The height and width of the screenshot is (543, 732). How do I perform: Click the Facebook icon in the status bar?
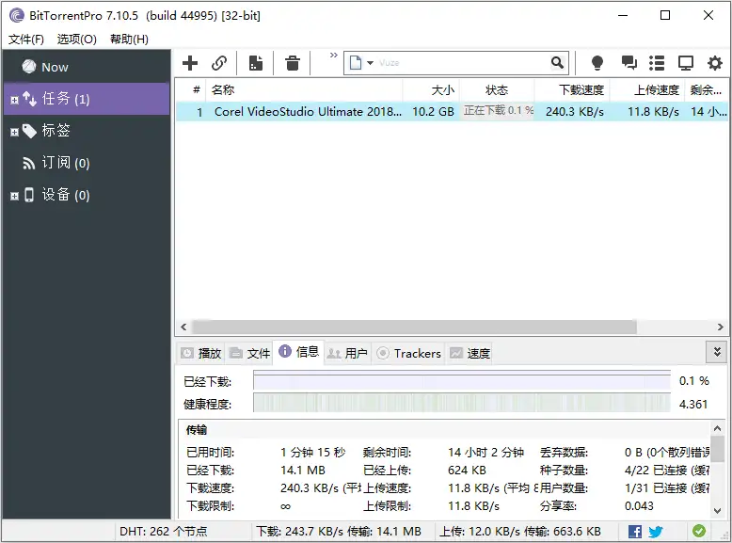pyautogui.click(x=635, y=532)
